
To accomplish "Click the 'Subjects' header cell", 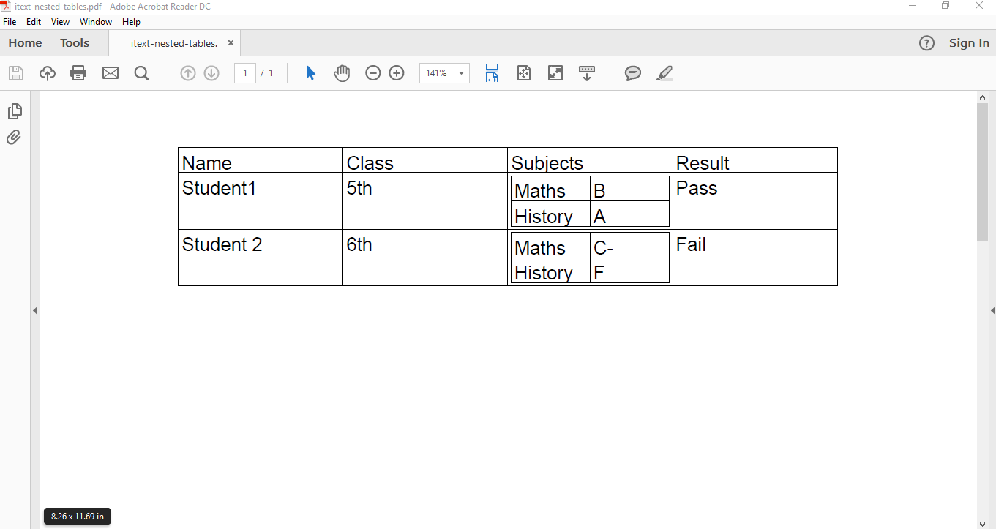I will pos(590,160).
